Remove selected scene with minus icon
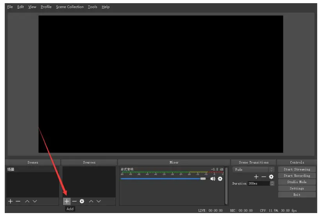Viewport: 320px width, 215px height. [18, 201]
